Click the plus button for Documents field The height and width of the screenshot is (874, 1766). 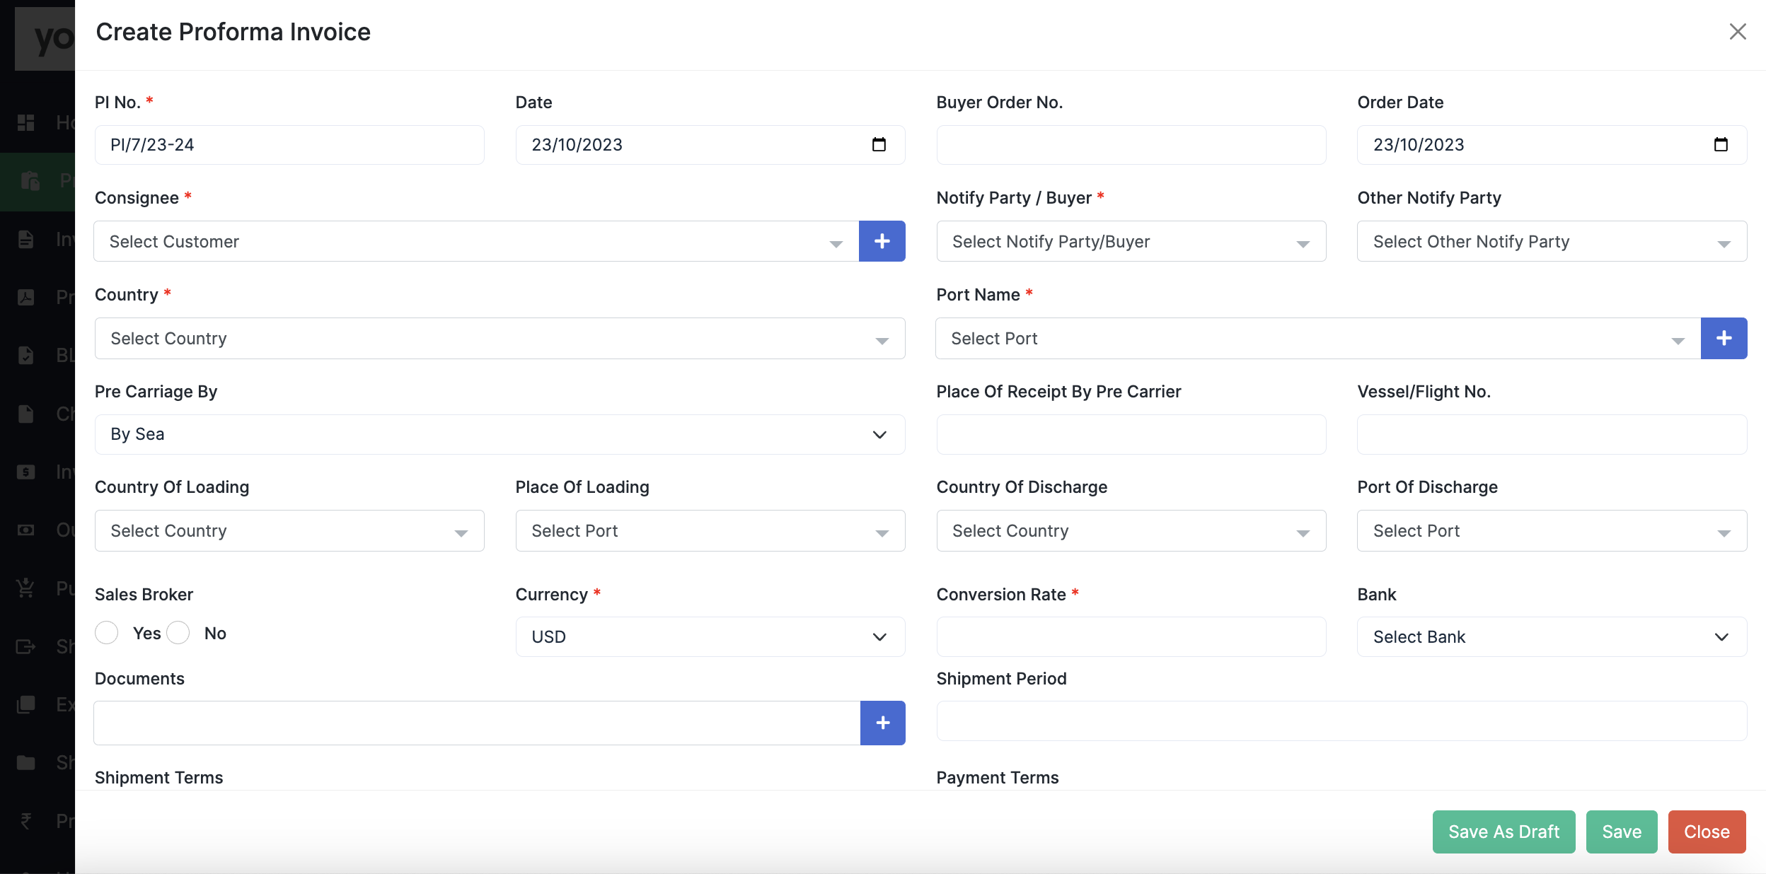point(882,723)
